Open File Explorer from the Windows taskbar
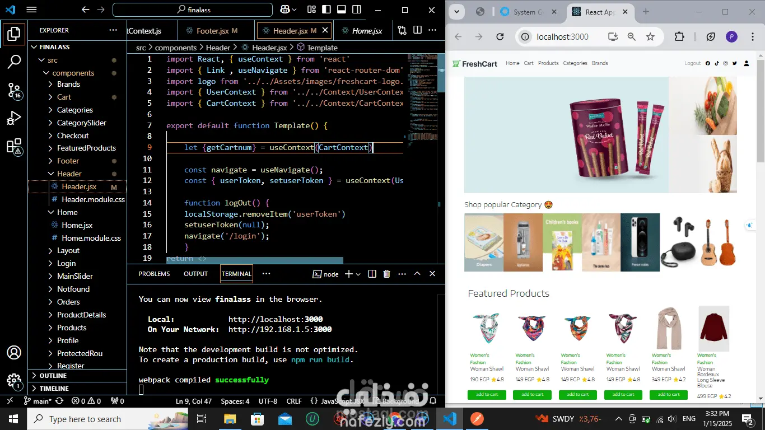This screenshot has height=430, width=765. [230, 419]
